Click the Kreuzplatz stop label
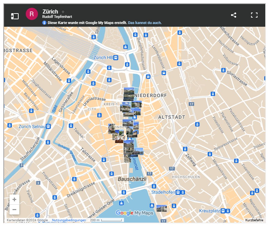The width and height of the screenshot is (269, 227). click(209, 211)
